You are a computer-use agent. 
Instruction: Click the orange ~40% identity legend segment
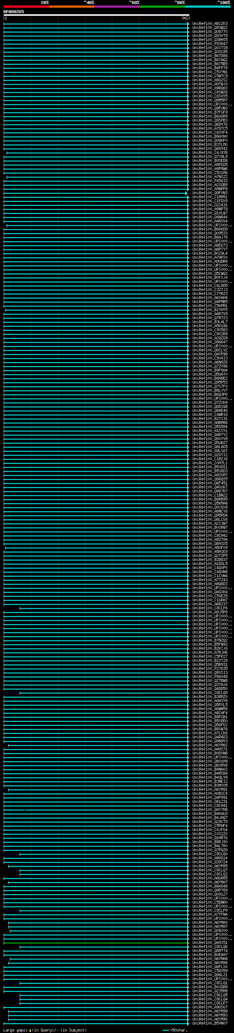click(x=72, y=7)
